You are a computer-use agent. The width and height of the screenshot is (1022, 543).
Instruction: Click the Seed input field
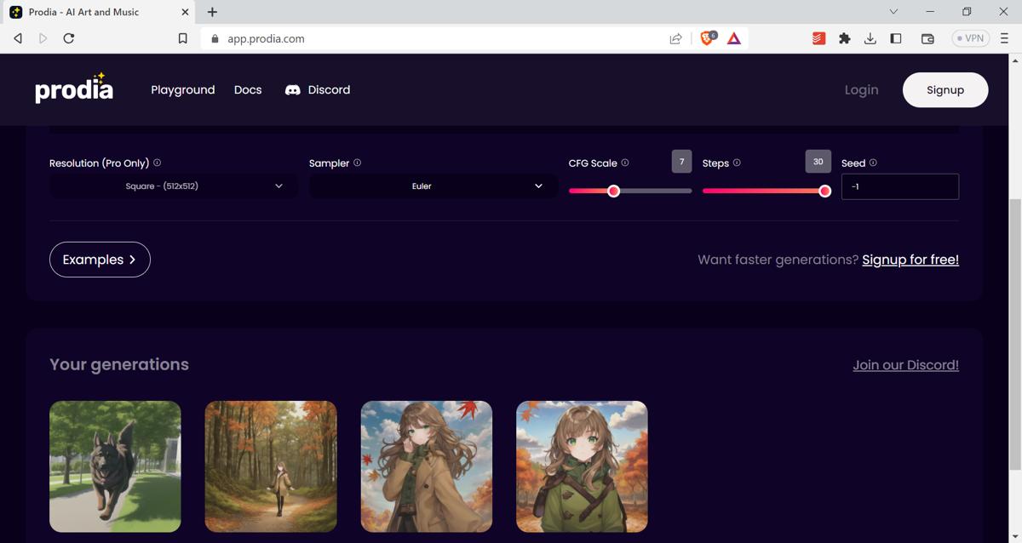899,186
